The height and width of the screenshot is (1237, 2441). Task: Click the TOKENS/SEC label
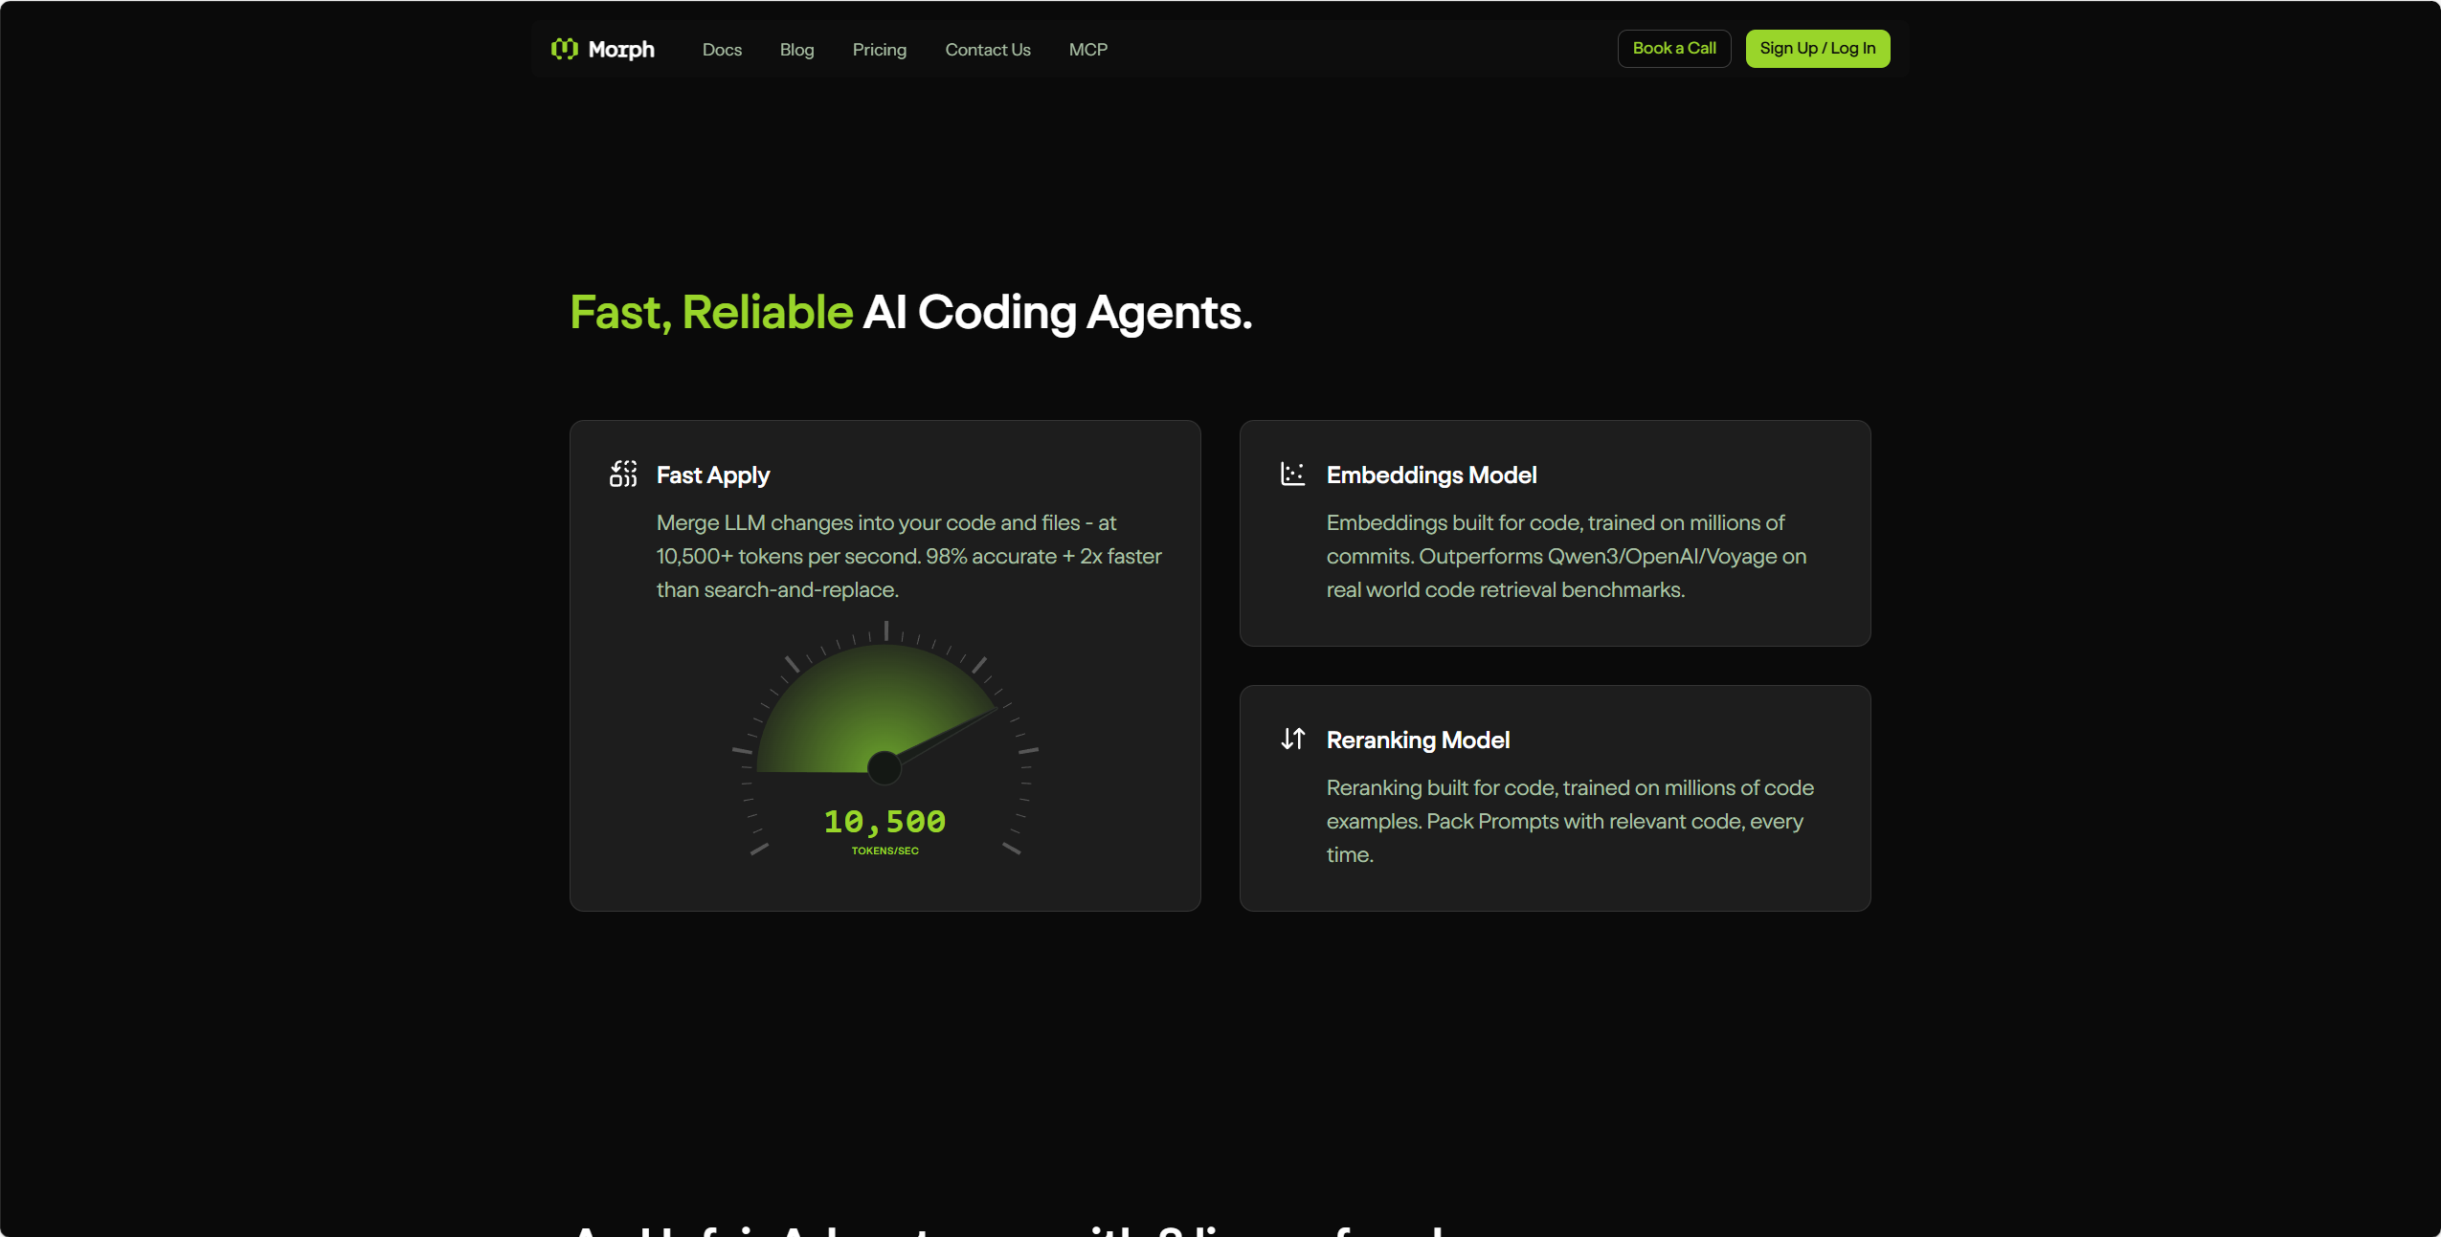tap(885, 850)
